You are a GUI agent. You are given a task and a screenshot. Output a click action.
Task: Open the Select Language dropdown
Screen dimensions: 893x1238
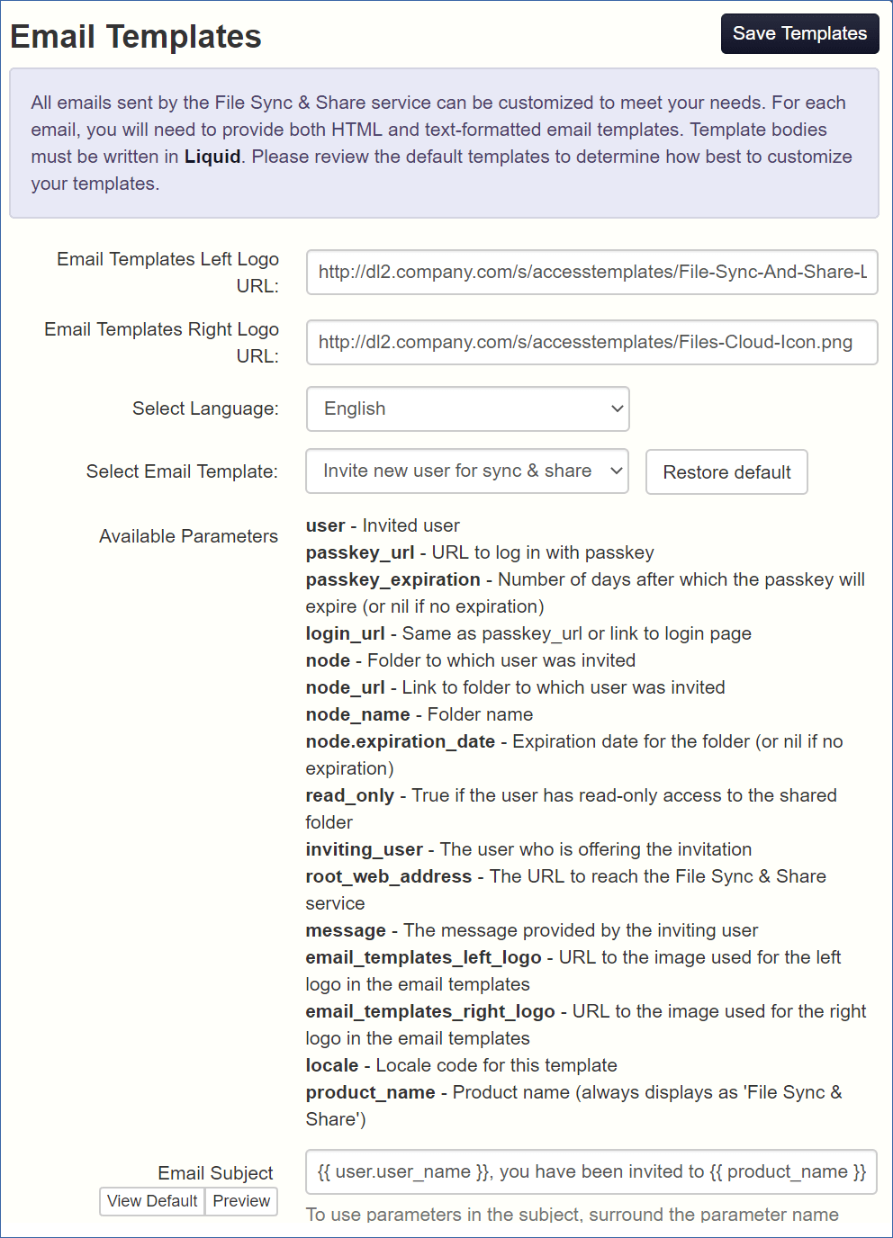click(466, 408)
